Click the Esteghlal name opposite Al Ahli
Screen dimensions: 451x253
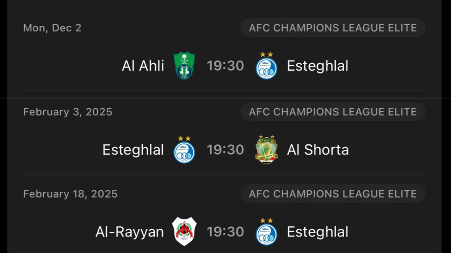click(317, 66)
